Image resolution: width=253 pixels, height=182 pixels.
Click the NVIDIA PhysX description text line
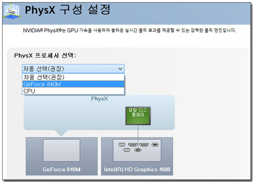[129, 31]
